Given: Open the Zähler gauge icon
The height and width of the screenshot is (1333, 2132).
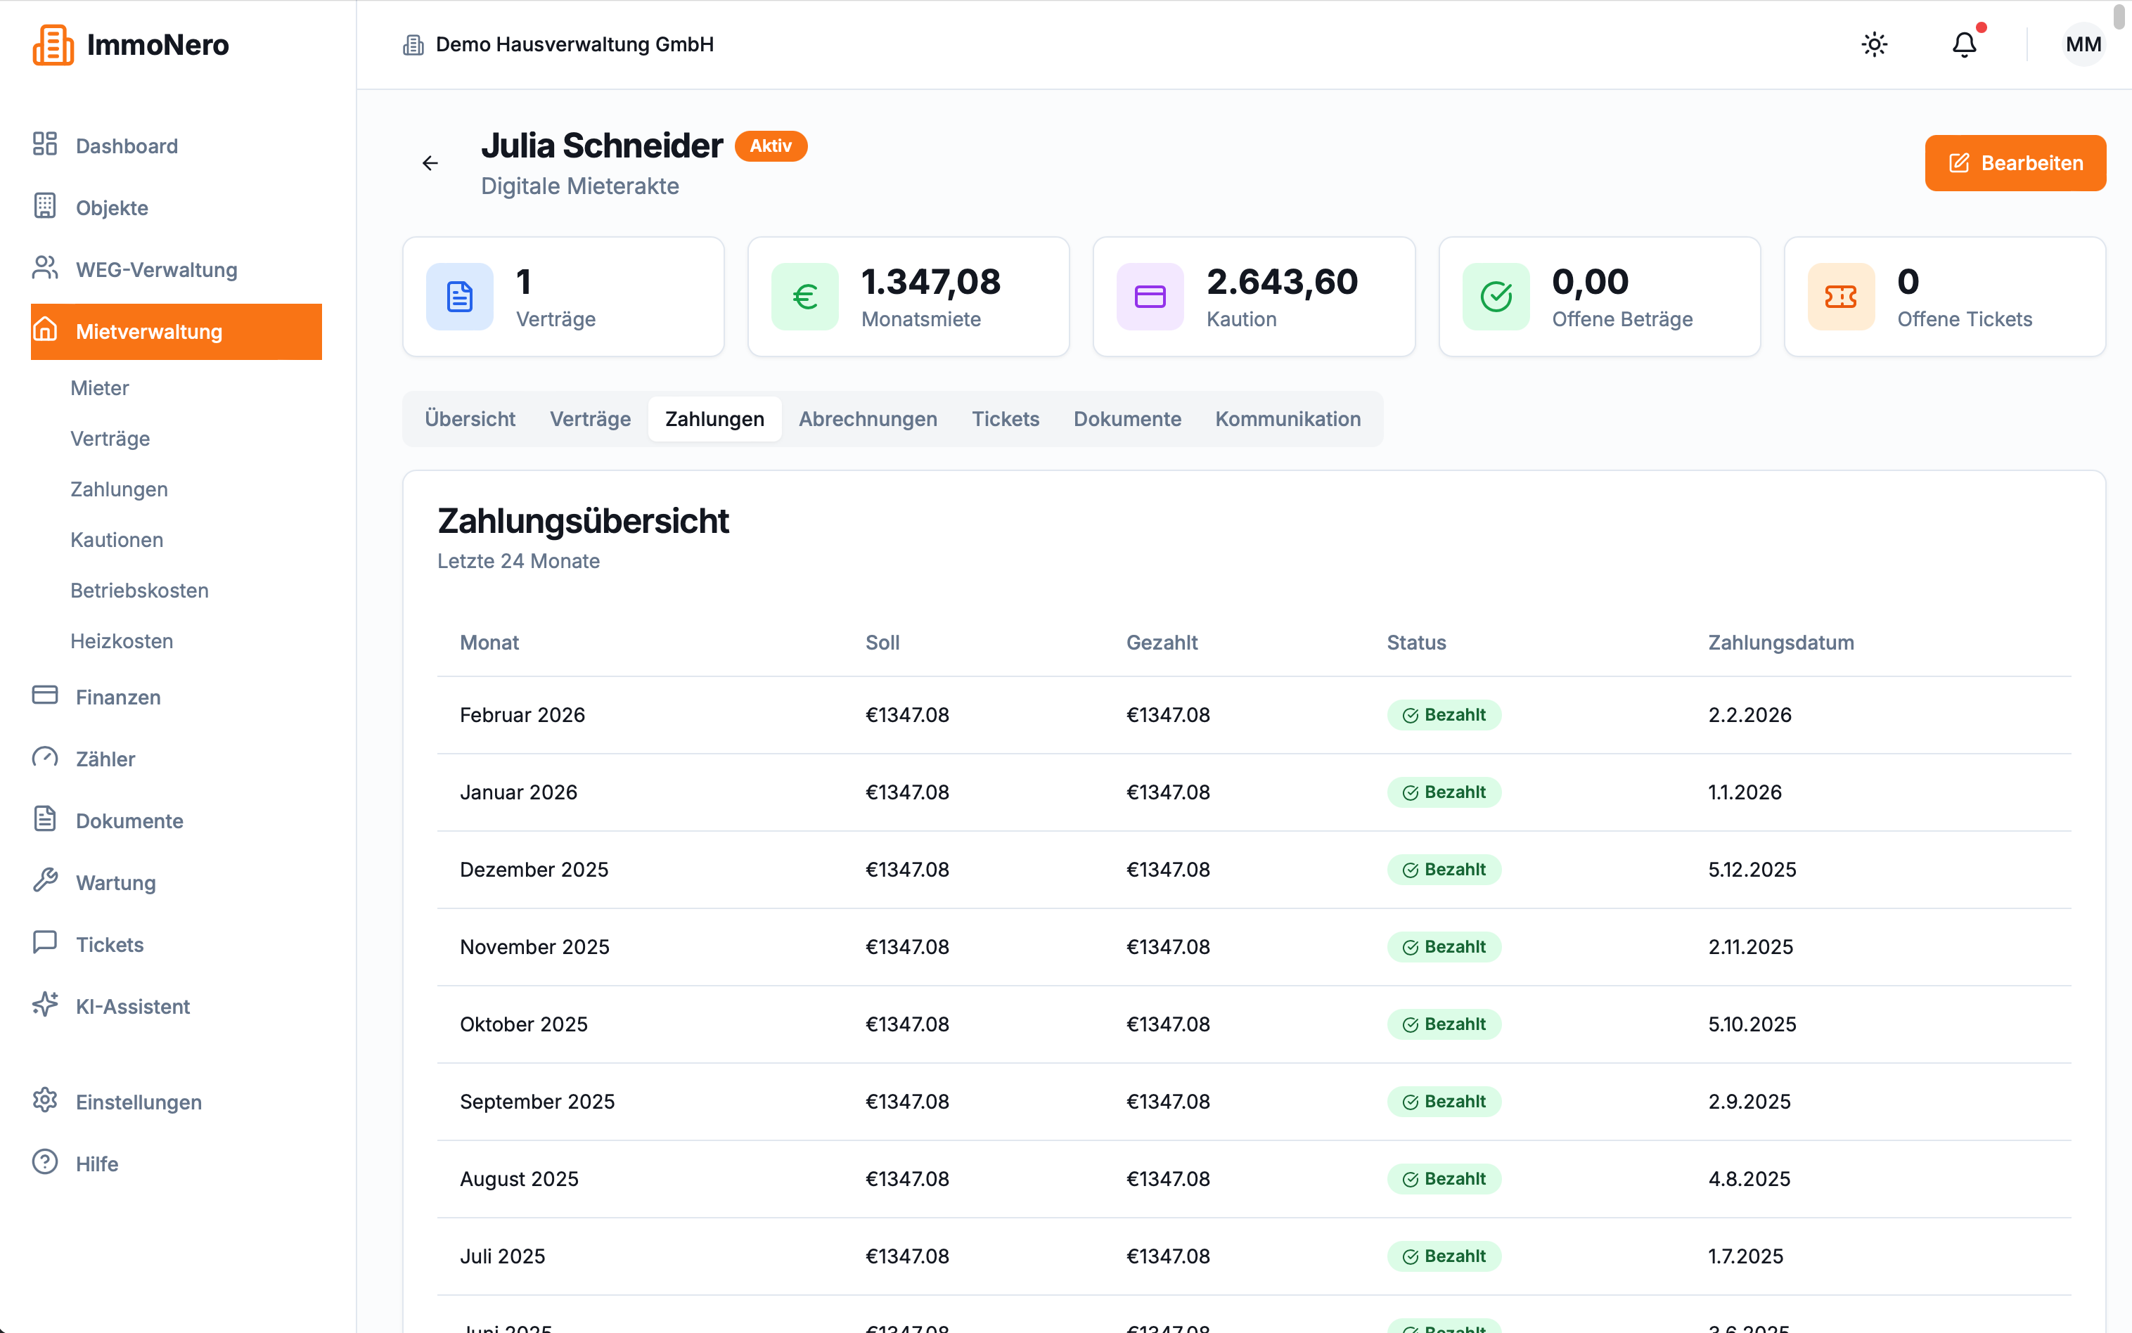Looking at the screenshot, I should coord(45,757).
